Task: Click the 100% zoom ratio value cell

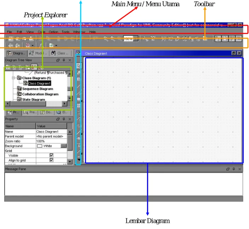Action: 51,141
